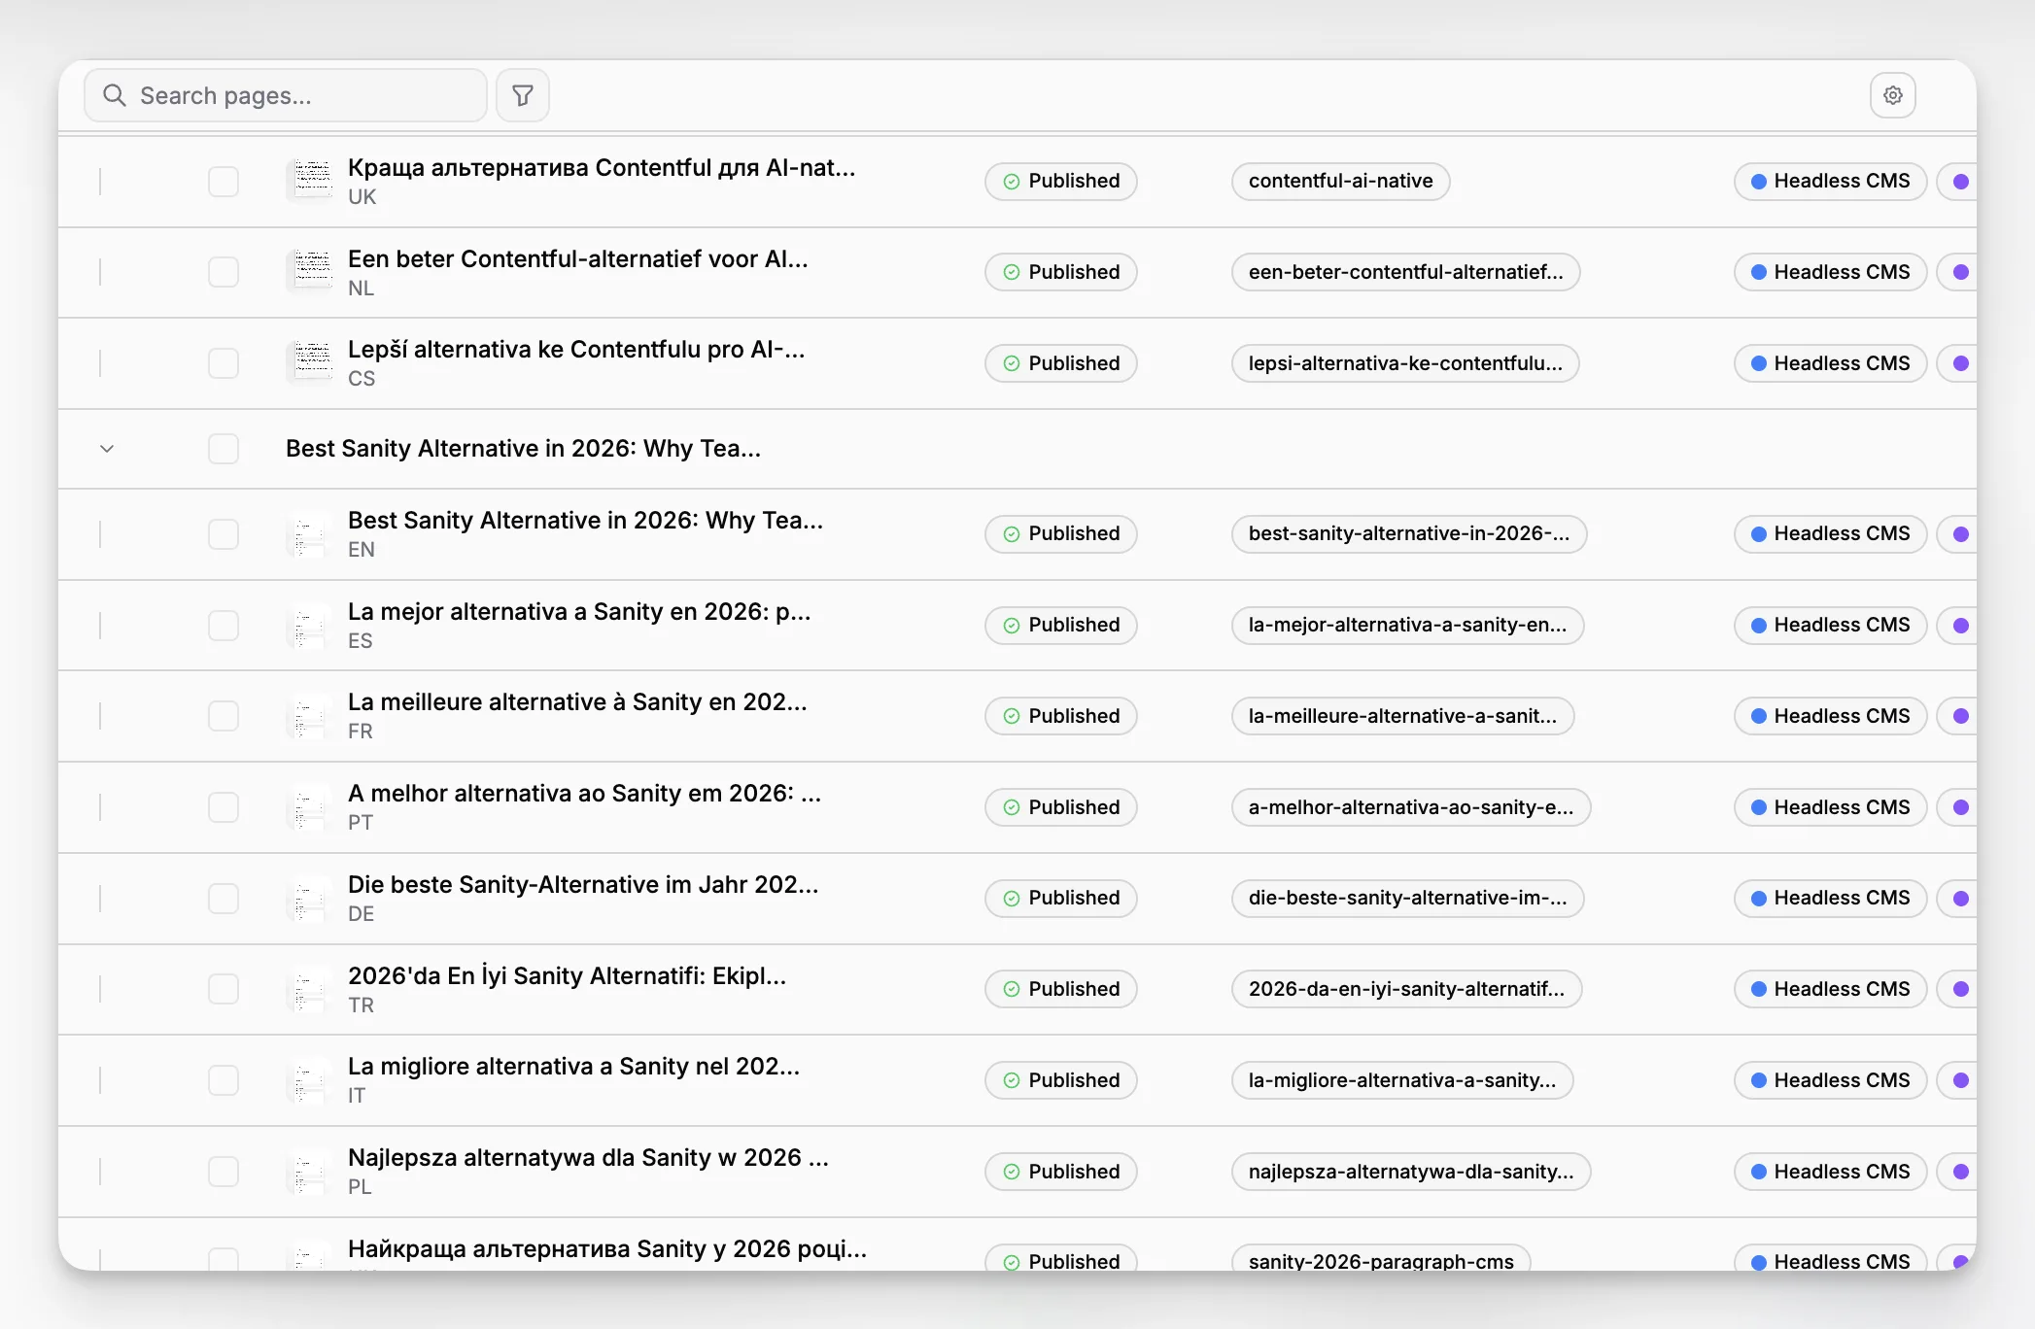This screenshot has width=2035, height=1329.
Task: Open Die beste Sanity-Alternative title
Action: [583, 885]
